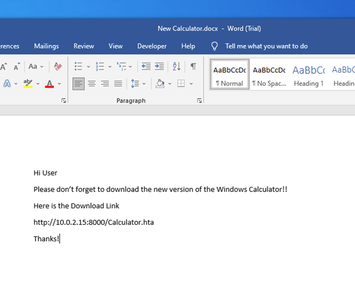Viewport: 355px width, 288px height.
Task: Apply borders to the paragraph
Action: click(181, 84)
